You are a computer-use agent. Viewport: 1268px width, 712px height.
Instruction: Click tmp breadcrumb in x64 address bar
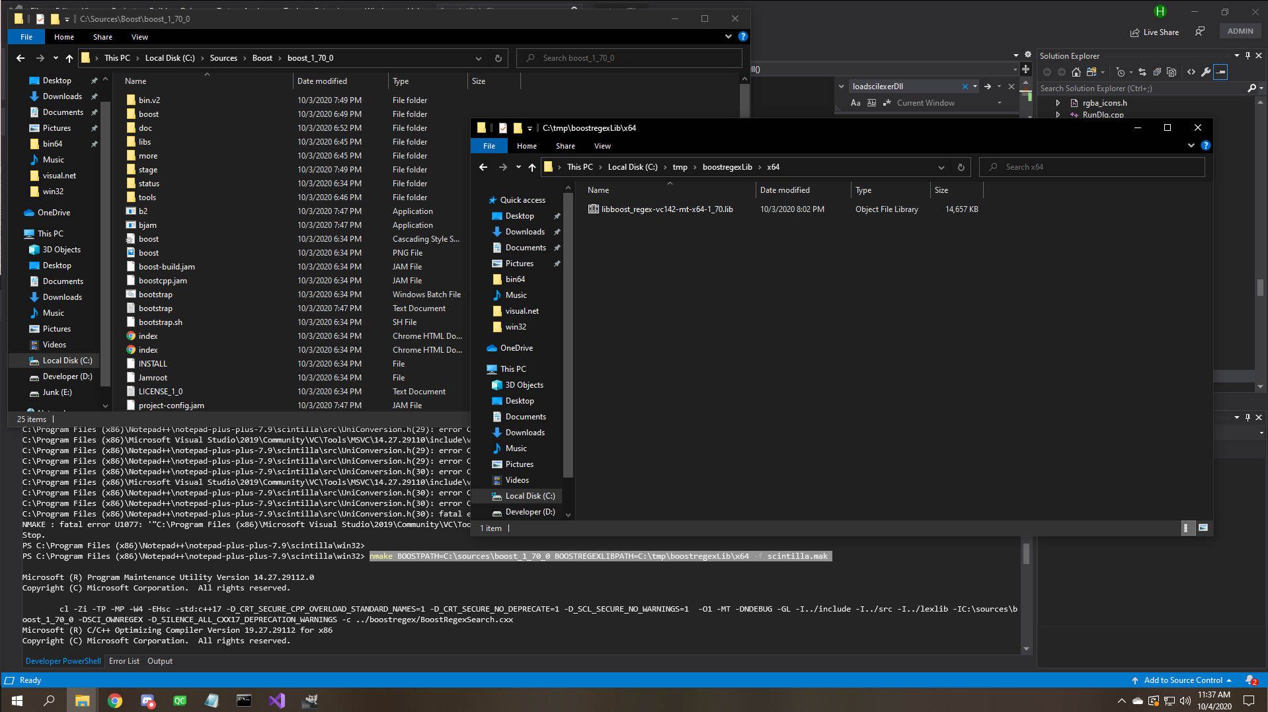(x=680, y=167)
